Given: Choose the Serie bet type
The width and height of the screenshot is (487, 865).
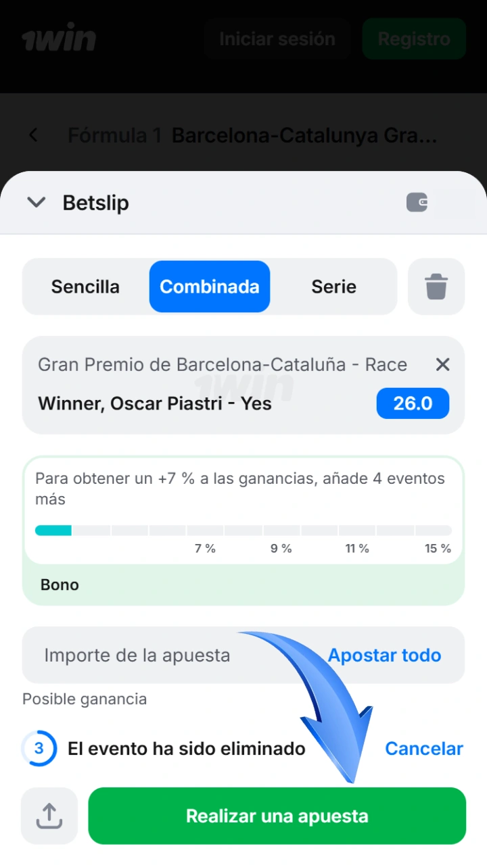Looking at the screenshot, I should (x=333, y=287).
